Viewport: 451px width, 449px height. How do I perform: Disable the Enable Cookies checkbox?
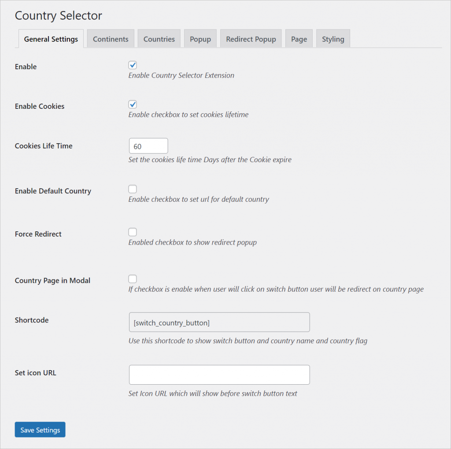(x=133, y=104)
